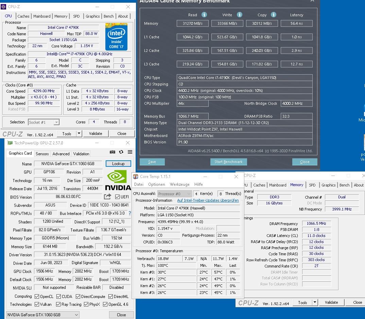Viewport: 365px width, 319px height.
Task: Toggle the CUDA checkbox
Action: click(x=59, y=297)
